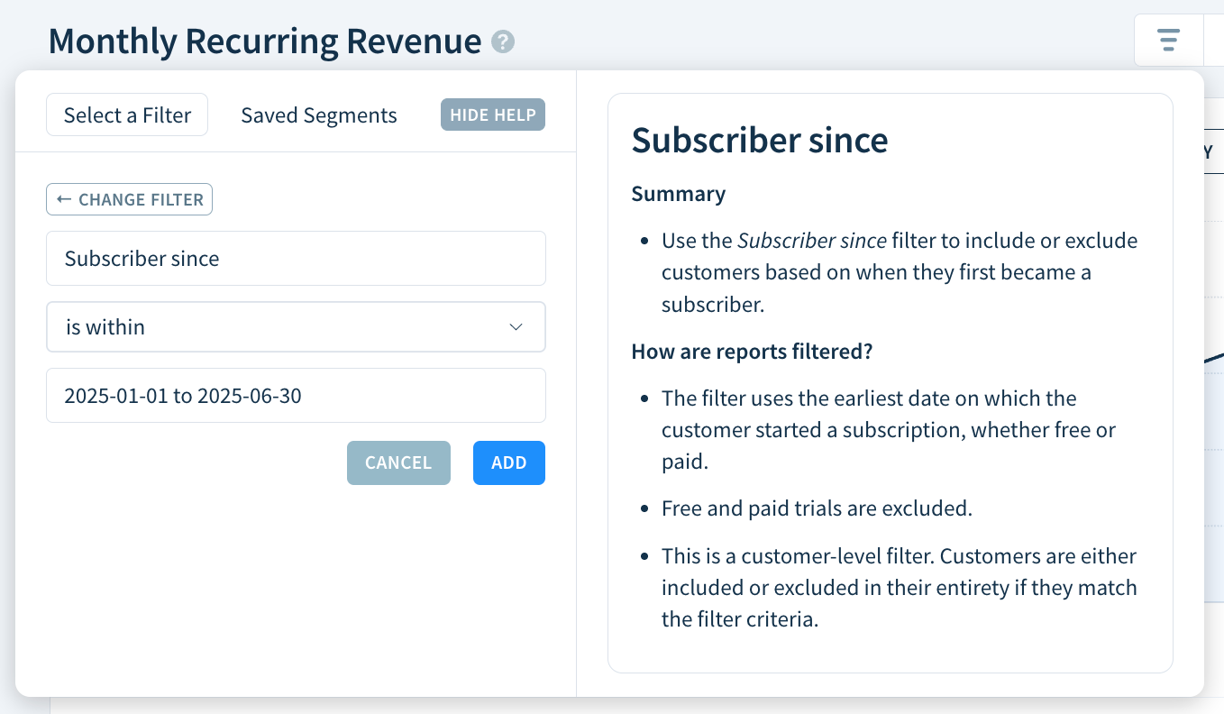The image size is (1224, 714).
Task: Click the Summary section heading
Action: click(x=678, y=194)
